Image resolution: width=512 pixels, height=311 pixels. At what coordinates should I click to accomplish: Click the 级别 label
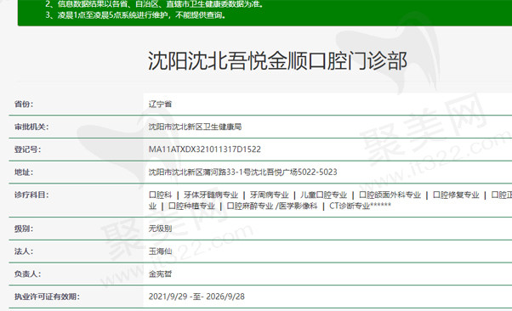[x=24, y=229]
